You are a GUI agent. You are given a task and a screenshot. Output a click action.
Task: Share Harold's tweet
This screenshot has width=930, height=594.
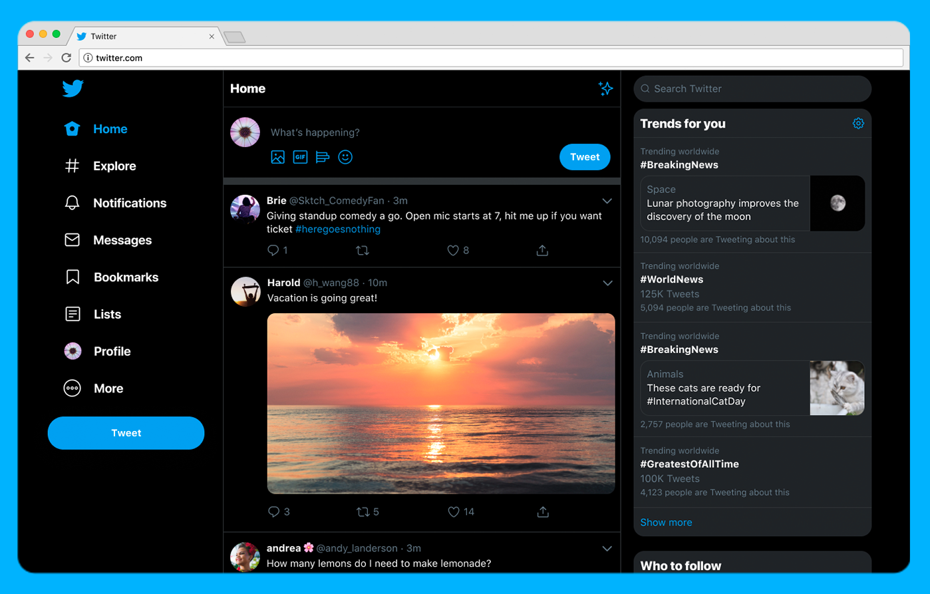click(x=543, y=512)
